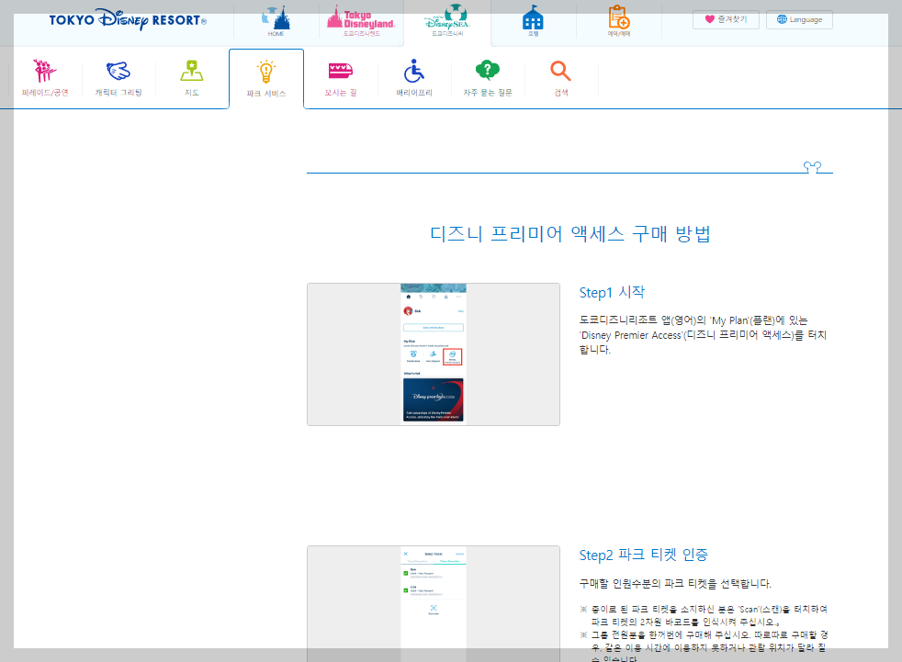The height and width of the screenshot is (662, 902).
Task: Go to Tokyo Disneyland section
Action: coord(361,21)
